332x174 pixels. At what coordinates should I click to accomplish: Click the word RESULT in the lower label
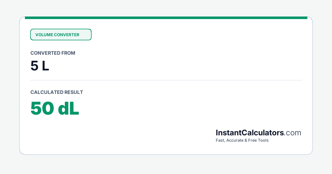pos(74,92)
